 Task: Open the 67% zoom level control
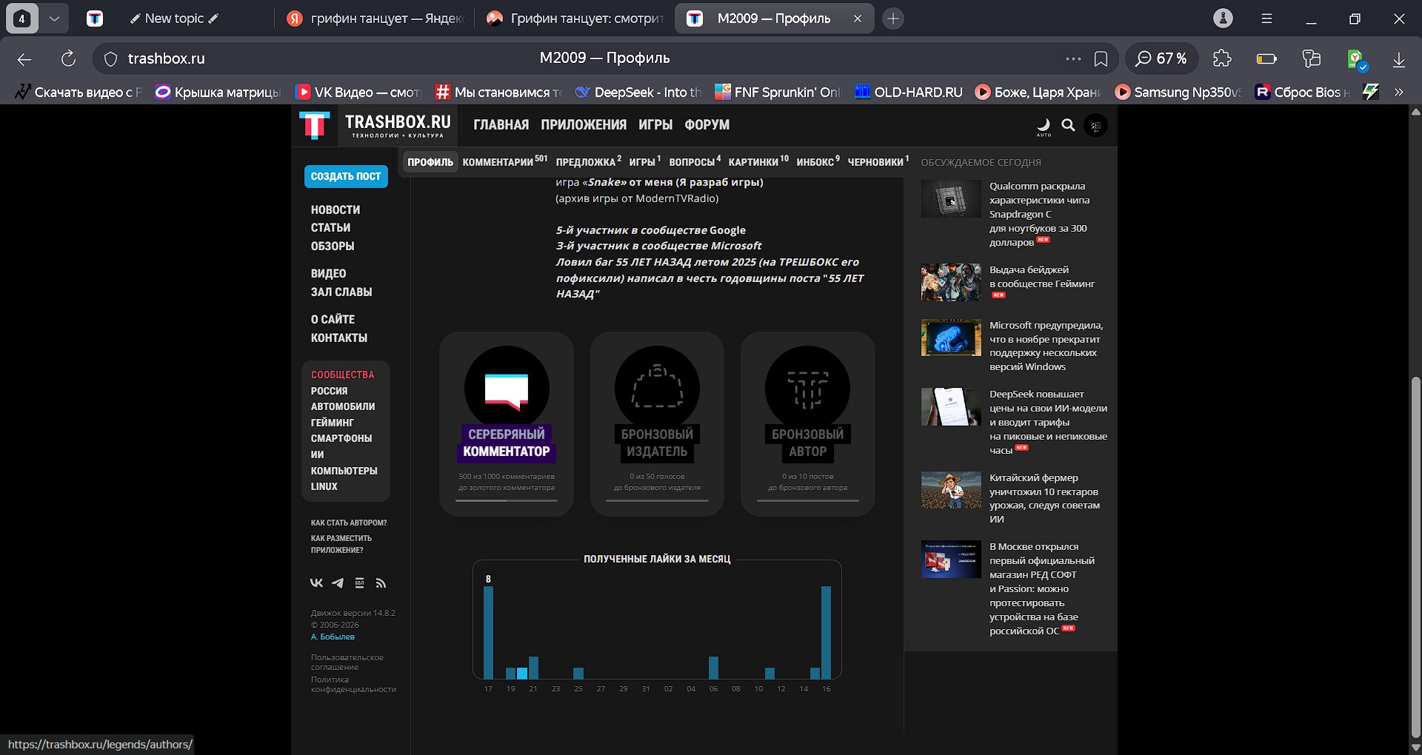pos(1161,58)
